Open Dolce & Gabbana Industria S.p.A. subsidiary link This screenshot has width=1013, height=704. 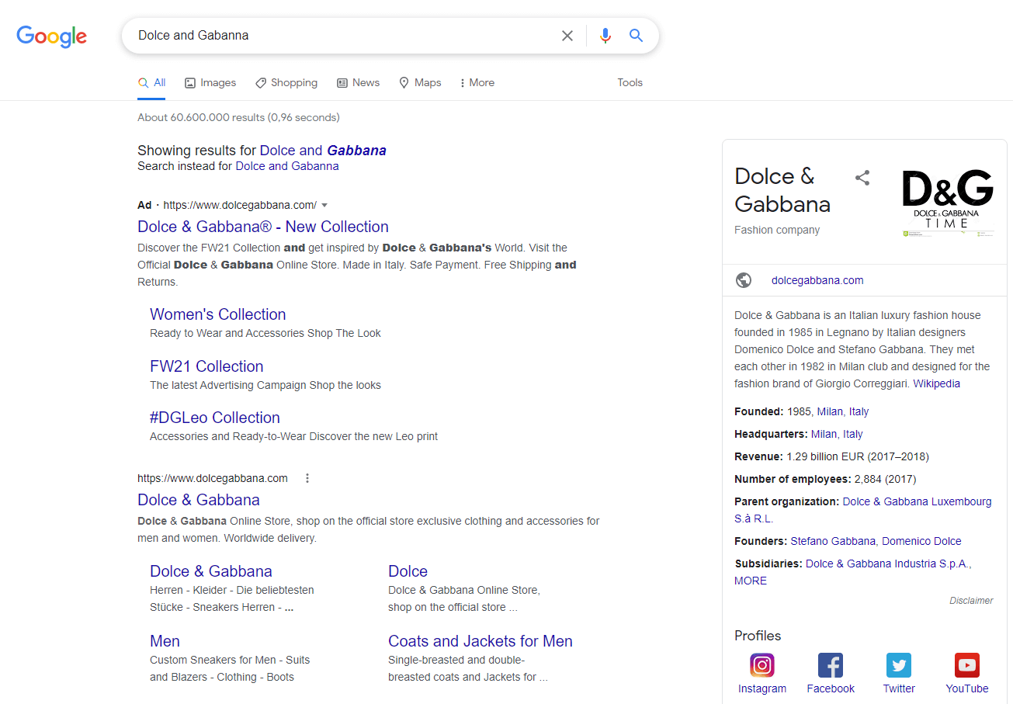click(888, 564)
